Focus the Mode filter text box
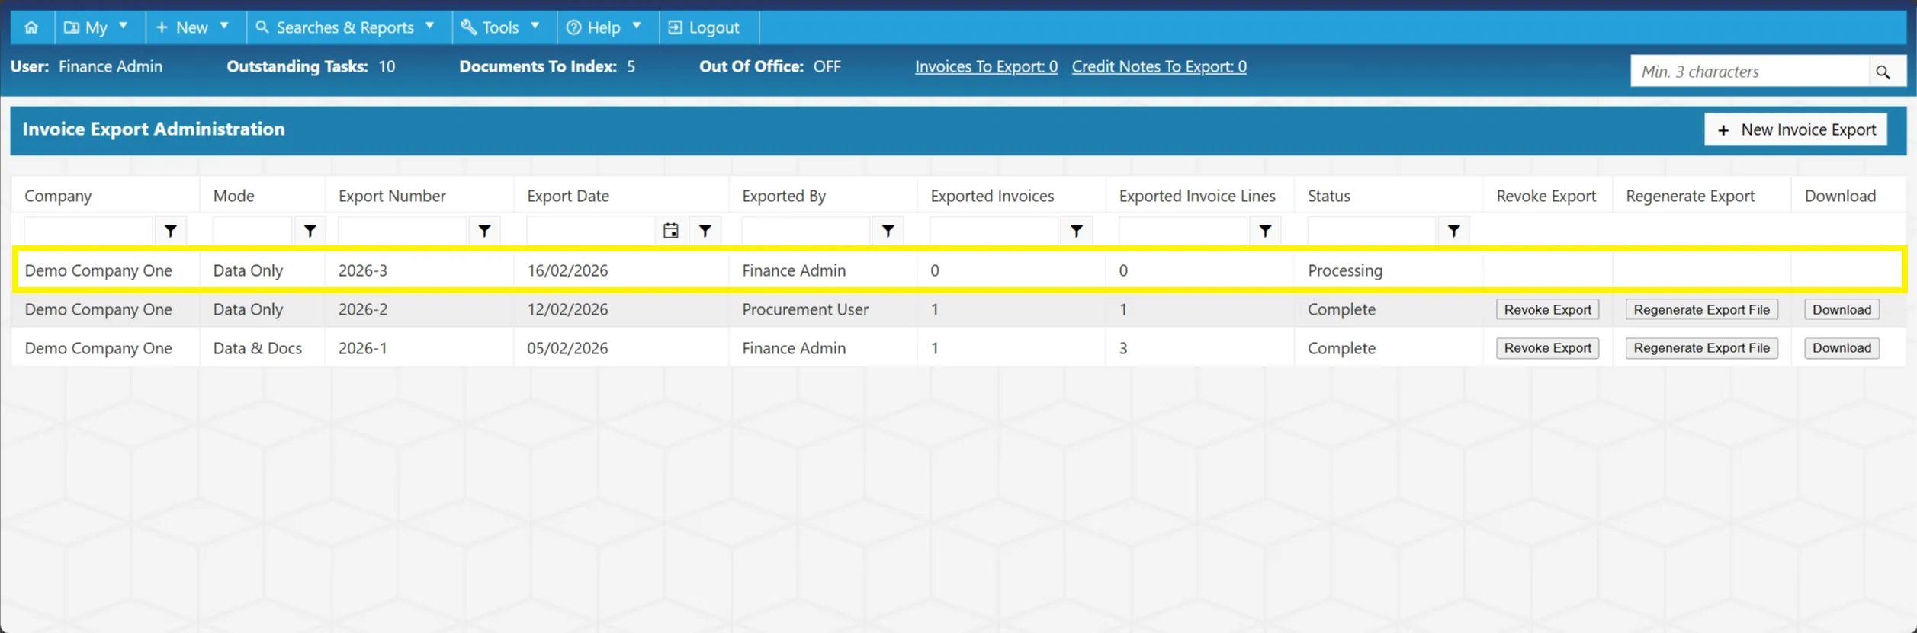This screenshot has width=1917, height=633. (252, 231)
